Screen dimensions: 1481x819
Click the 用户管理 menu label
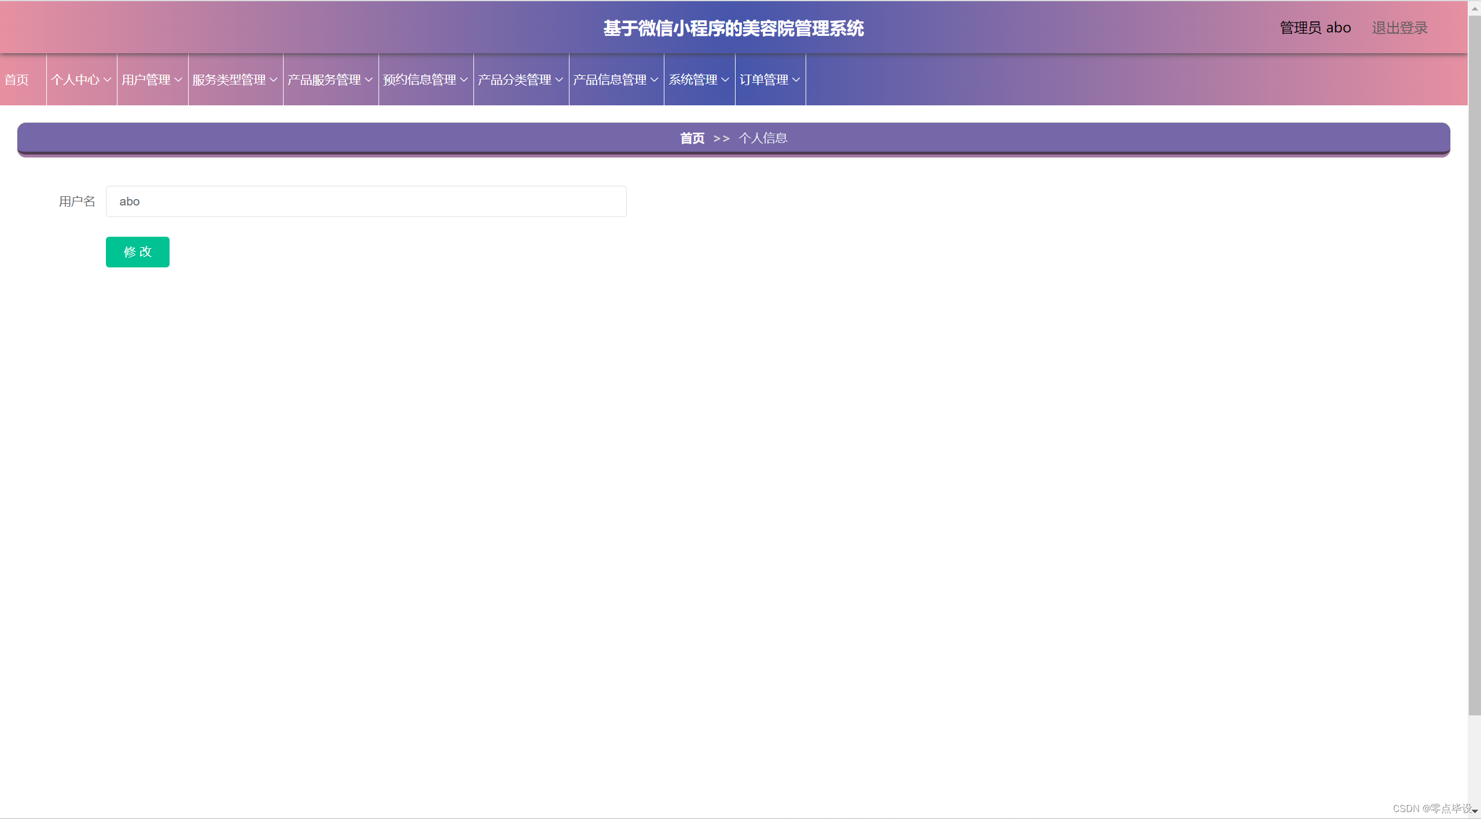point(146,80)
